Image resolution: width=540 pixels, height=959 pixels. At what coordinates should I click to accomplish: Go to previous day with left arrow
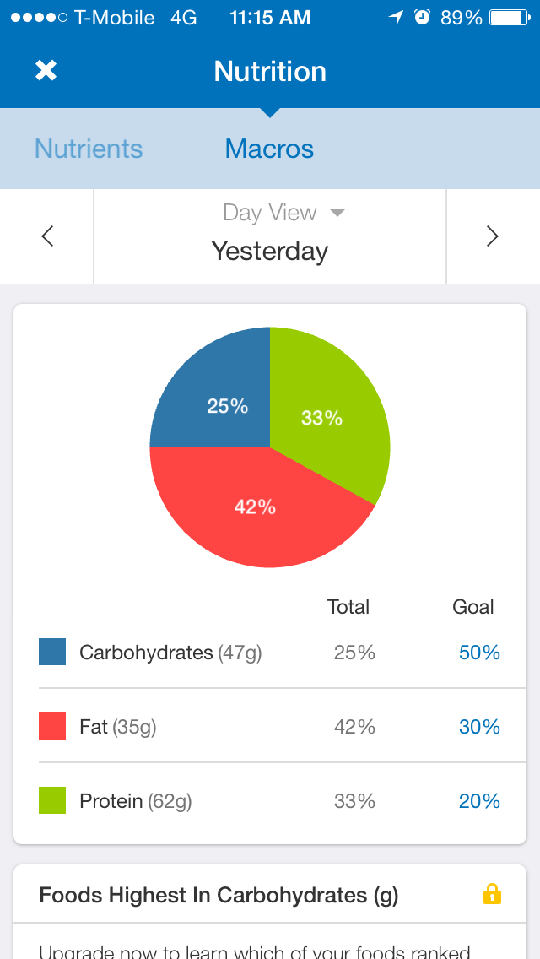47,236
